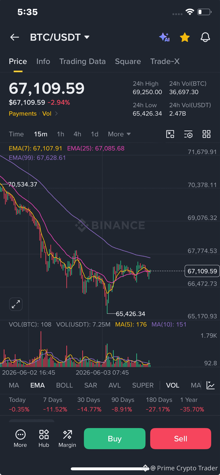
Task: Open the chart layout grid icon
Action: [x=206, y=134]
